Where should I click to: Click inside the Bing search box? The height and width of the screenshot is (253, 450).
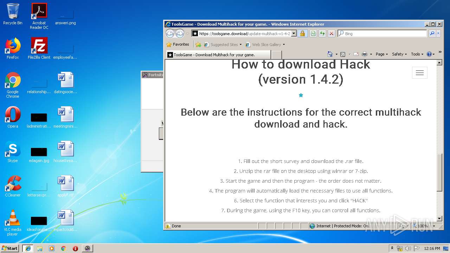(385, 34)
